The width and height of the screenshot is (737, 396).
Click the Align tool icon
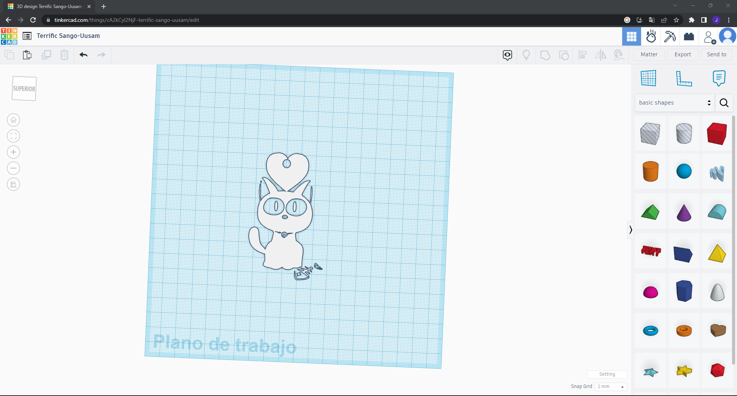point(582,55)
